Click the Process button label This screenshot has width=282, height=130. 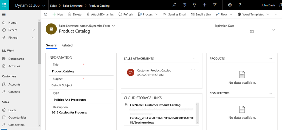click(148, 14)
